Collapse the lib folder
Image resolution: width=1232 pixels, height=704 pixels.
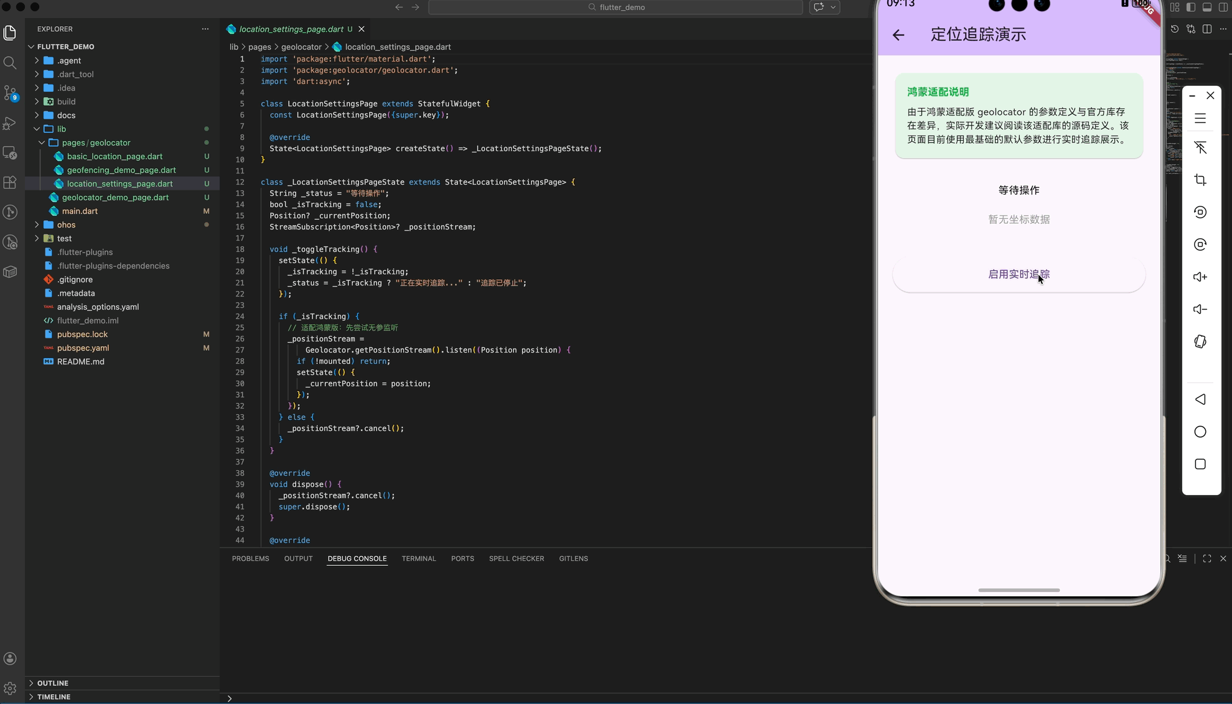click(61, 129)
